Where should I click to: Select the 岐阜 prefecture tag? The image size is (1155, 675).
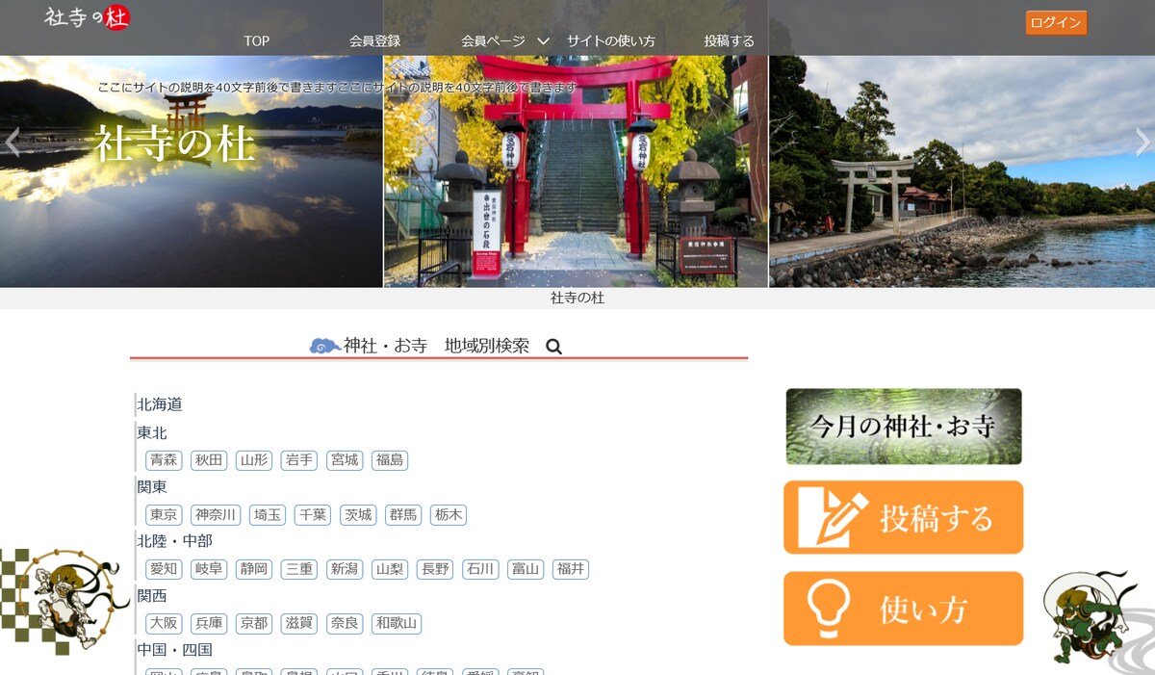(209, 569)
